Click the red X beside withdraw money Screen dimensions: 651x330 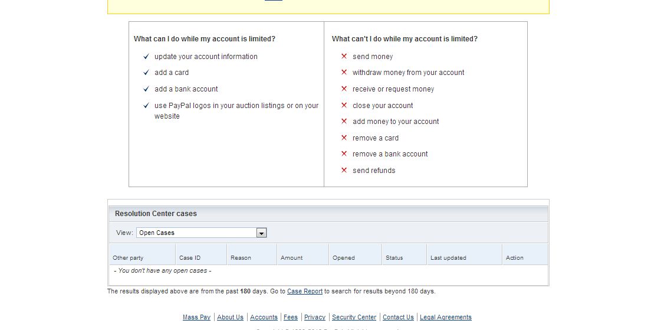click(344, 73)
